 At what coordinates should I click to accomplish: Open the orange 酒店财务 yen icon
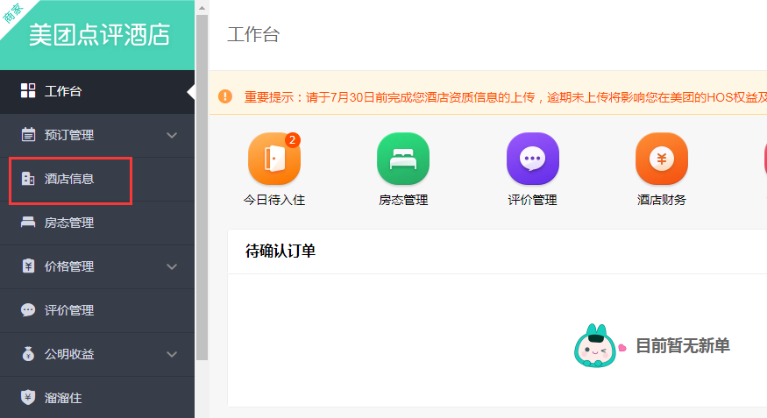(661, 159)
